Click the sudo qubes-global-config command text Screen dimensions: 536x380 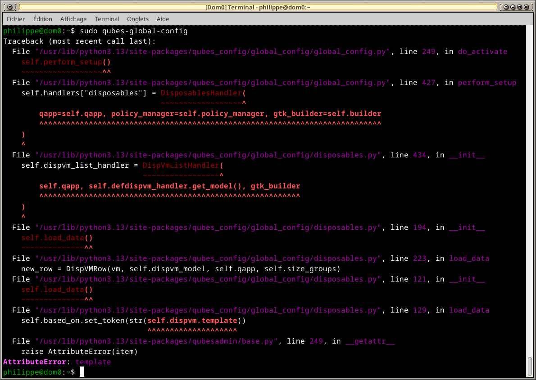pos(134,31)
